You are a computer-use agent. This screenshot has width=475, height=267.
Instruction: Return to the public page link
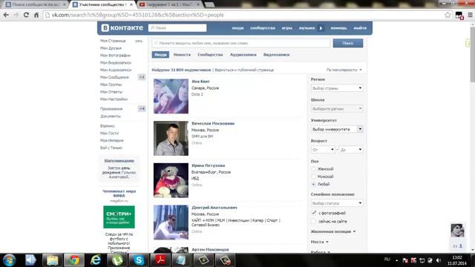[x=244, y=70]
